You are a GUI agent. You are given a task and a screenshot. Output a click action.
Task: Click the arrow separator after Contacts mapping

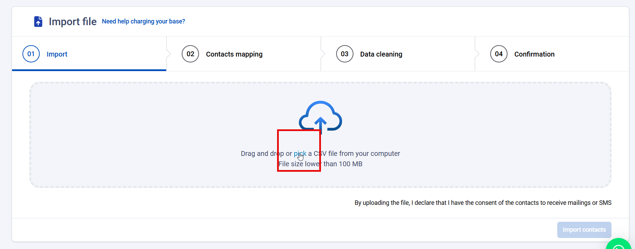[323, 54]
